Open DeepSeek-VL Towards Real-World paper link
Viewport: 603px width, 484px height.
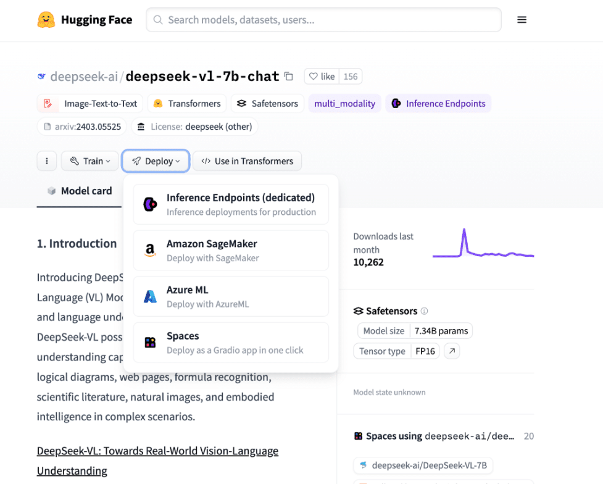[x=157, y=461]
